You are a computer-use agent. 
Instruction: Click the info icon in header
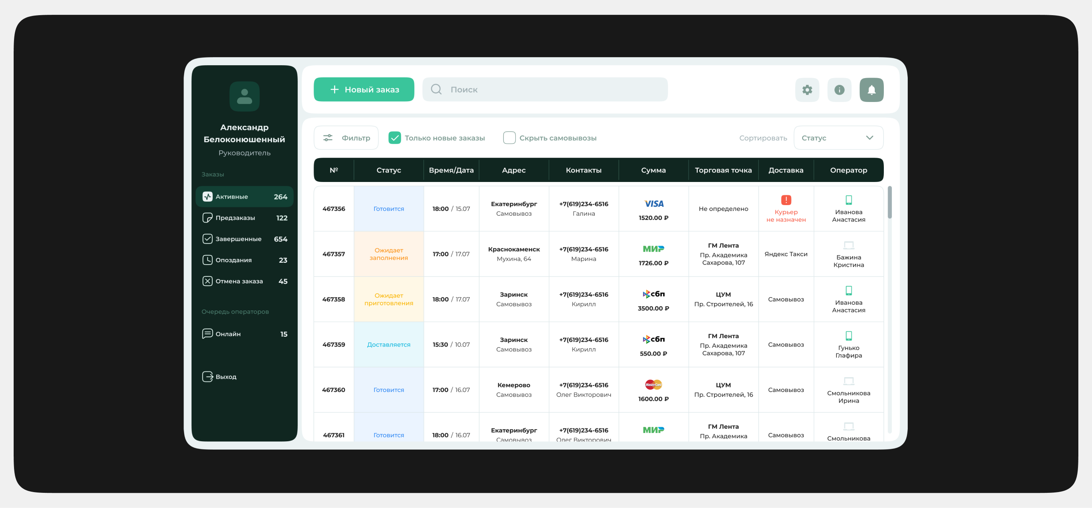coord(839,90)
